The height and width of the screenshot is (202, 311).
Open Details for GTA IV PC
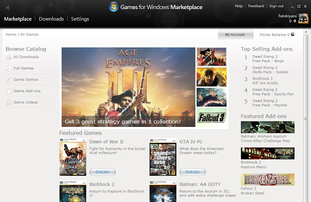pyautogui.click(x=192, y=172)
